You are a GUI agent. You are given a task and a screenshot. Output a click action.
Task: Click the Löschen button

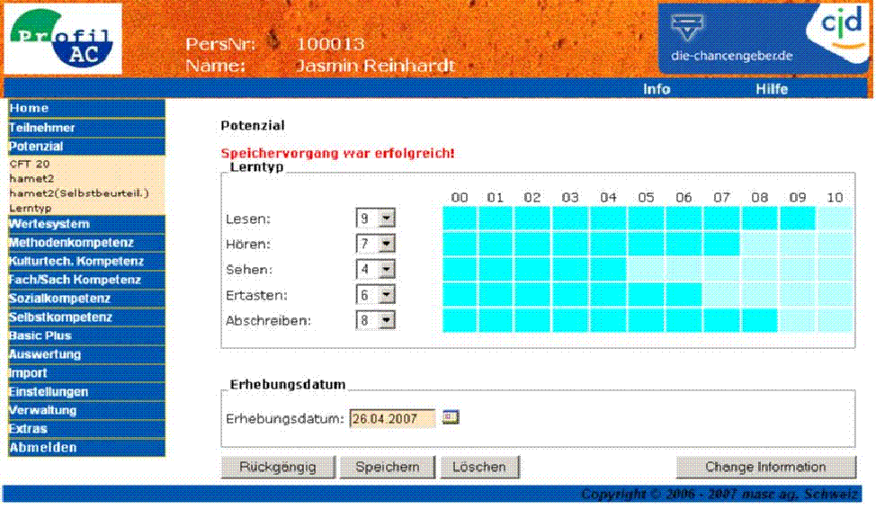pyautogui.click(x=479, y=468)
